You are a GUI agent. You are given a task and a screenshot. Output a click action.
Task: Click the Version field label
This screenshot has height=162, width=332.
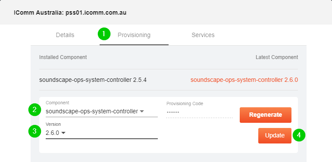(x=53, y=125)
